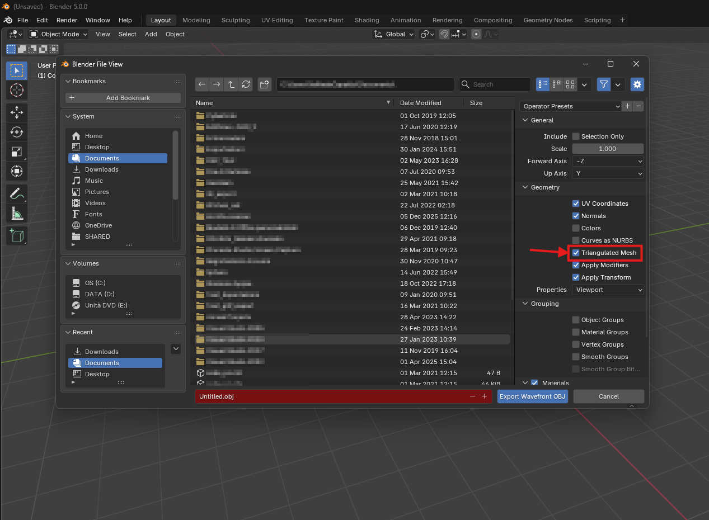Image resolution: width=709 pixels, height=520 pixels.
Task: Refresh the file list
Action: tap(246, 84)
